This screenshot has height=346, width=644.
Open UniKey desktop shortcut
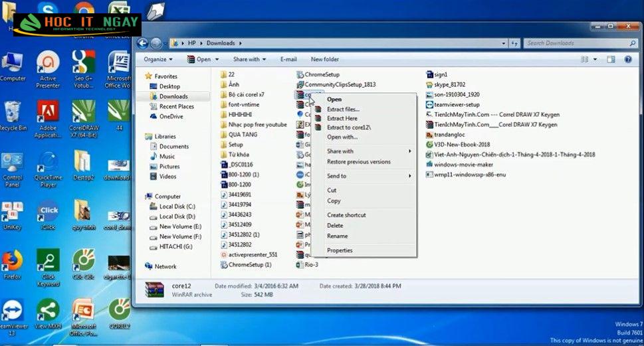click(12, 215)
